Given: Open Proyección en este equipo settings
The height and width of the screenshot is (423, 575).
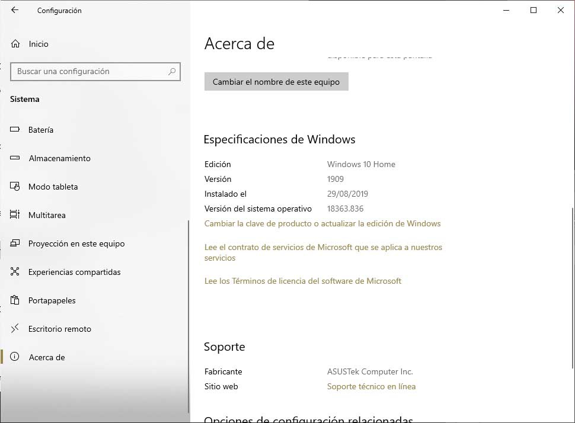Looking at the screenshot, I should [x=15, y=243].
